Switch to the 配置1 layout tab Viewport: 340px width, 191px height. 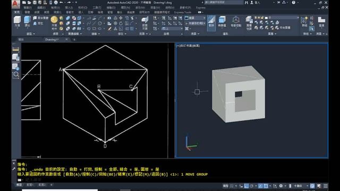click(x=30, y=185)
